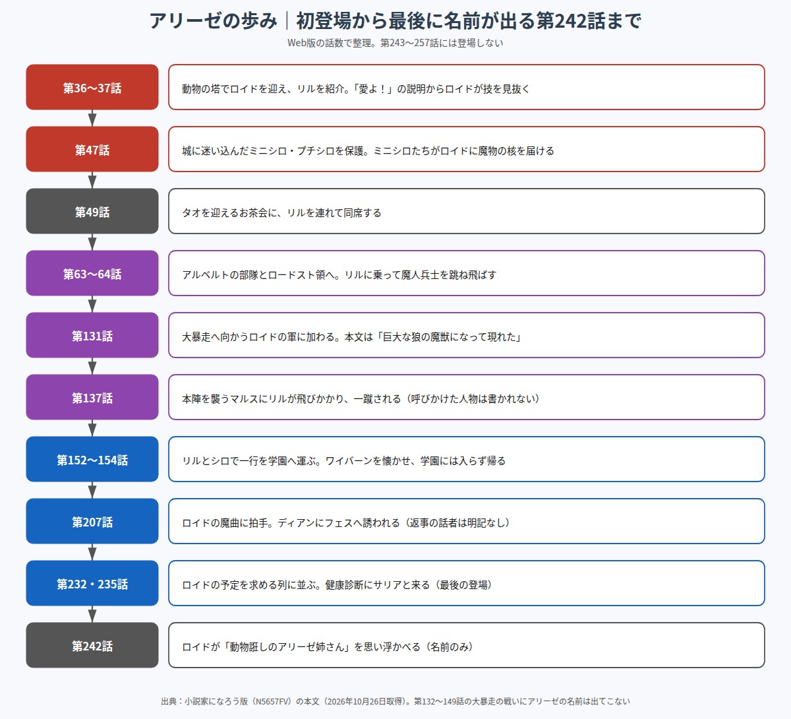The image size is (791, 719).
Task: Click the title starting "アリーゼの歩み"
Action: click(395, 20)
